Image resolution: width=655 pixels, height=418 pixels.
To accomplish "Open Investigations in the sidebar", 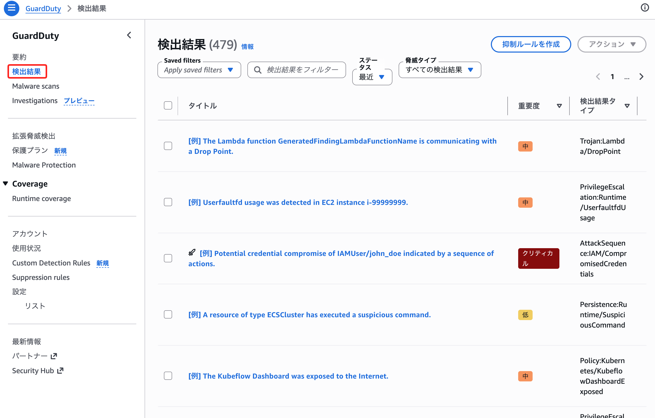I will tap(35, 101).
